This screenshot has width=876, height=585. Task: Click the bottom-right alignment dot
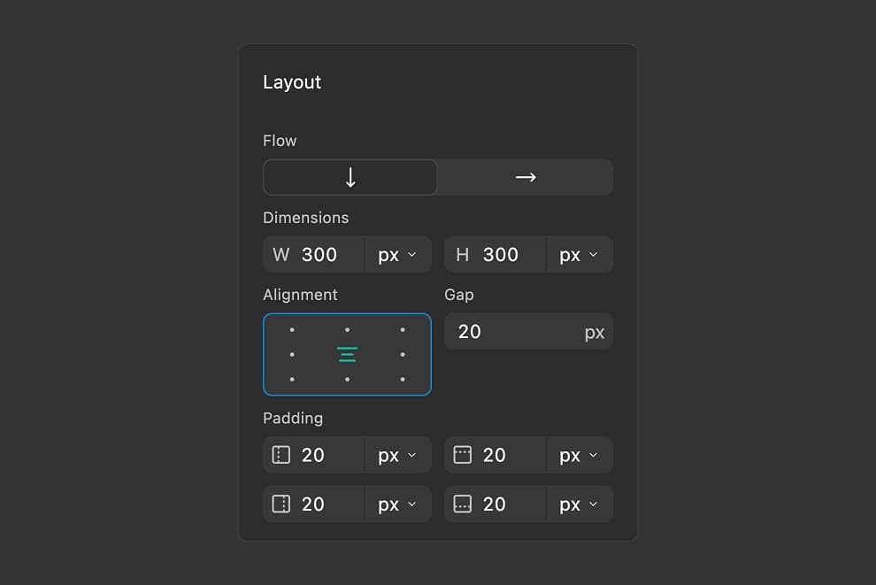tap(403, 378)
